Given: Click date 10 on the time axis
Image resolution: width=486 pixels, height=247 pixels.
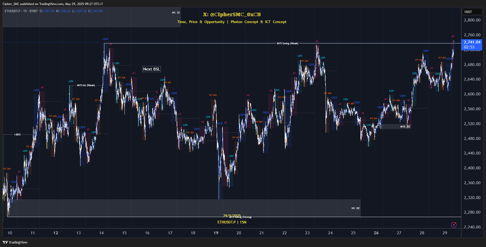Looking at the screenshot, I should click(10, 233).
